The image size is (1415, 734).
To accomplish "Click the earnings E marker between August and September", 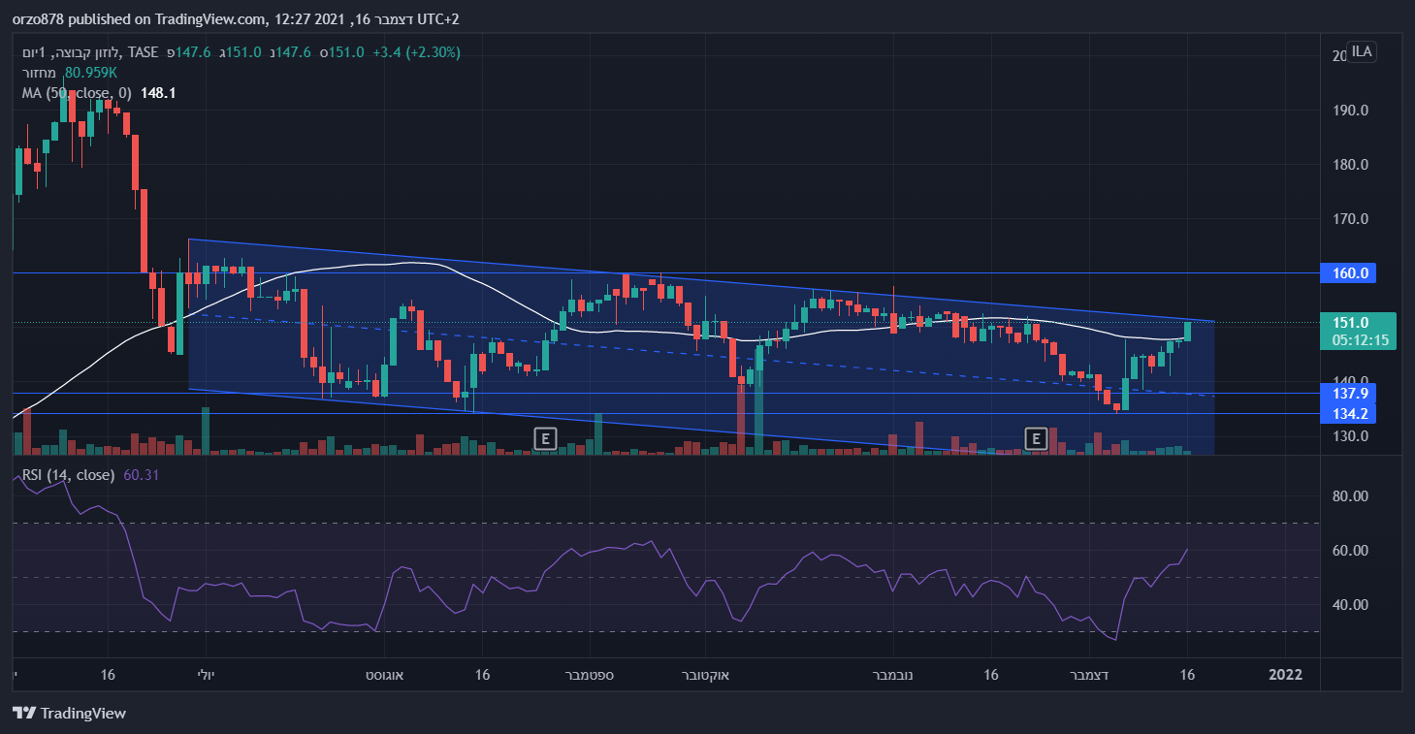I will [x=546, y=438].
